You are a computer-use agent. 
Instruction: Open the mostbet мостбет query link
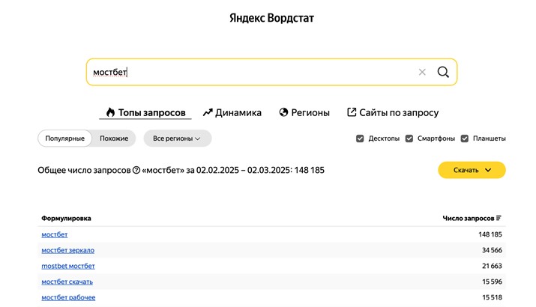pos(68,266)
